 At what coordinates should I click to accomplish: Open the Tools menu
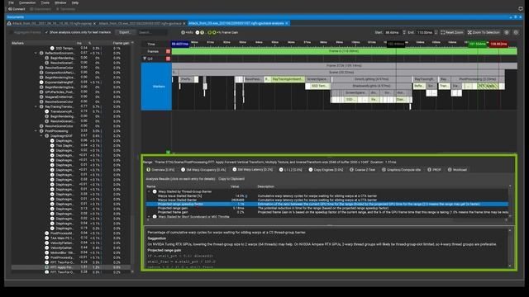click(45, 2)
